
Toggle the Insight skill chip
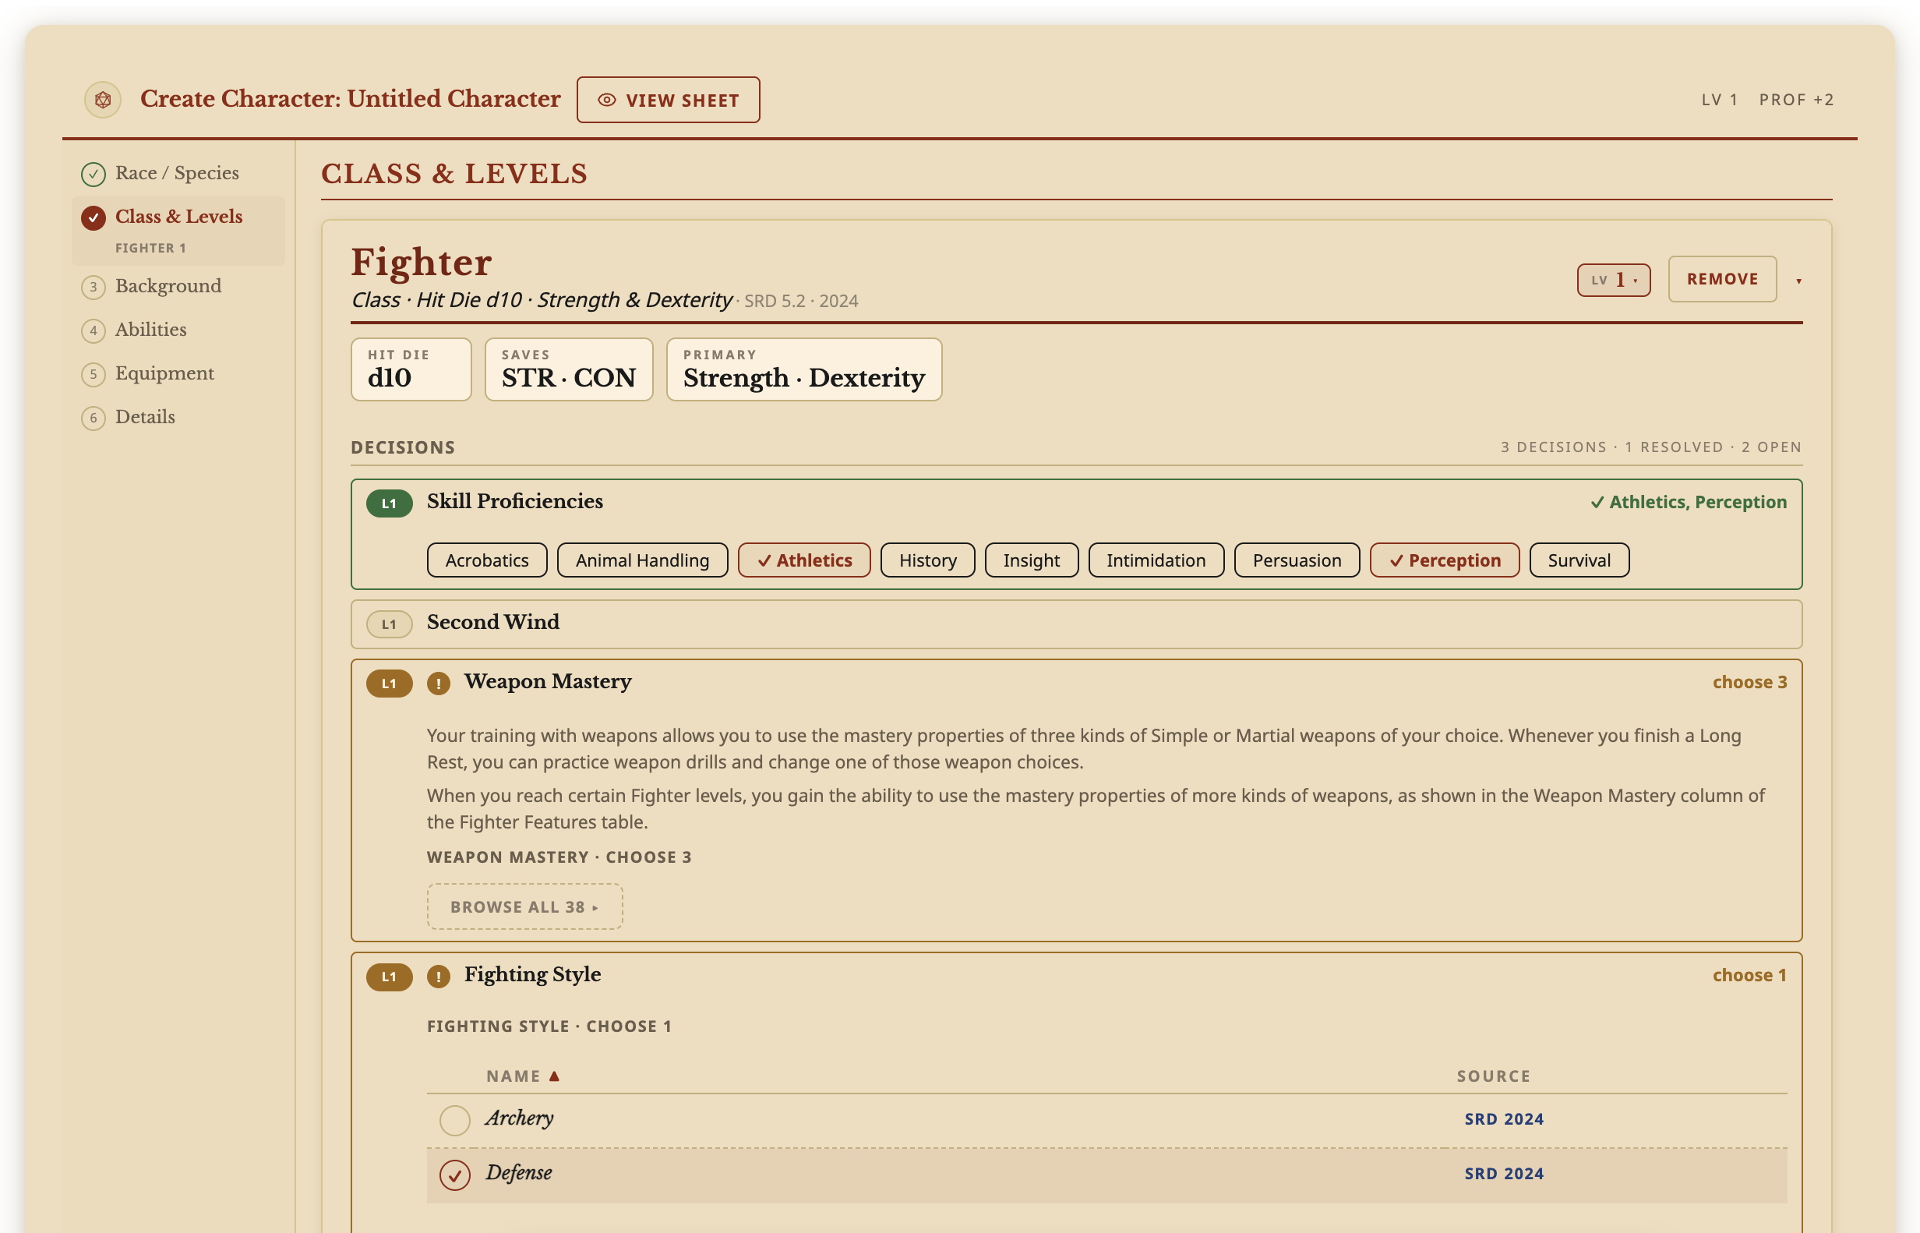[1032, 560]
